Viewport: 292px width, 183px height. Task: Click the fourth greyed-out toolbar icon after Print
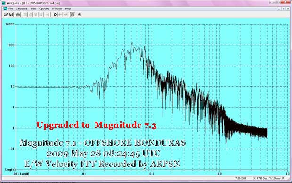click(41, 15)
